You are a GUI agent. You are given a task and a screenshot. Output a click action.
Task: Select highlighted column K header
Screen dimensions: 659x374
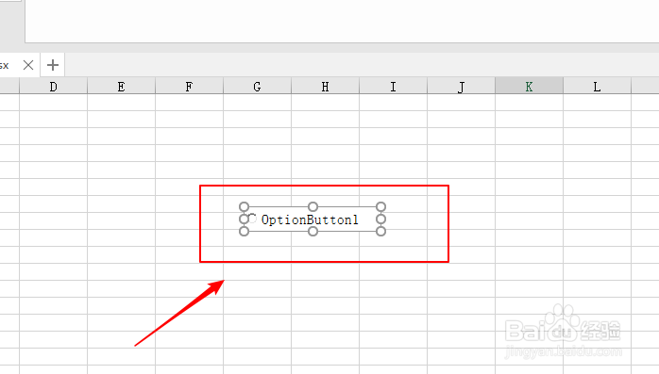[x=529, y=87]
